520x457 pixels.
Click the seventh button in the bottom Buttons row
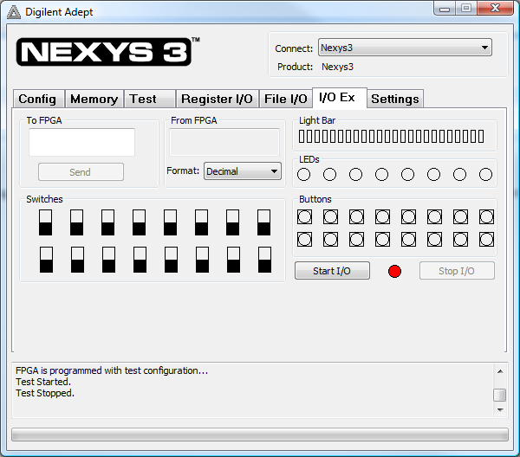coord(461,240)
